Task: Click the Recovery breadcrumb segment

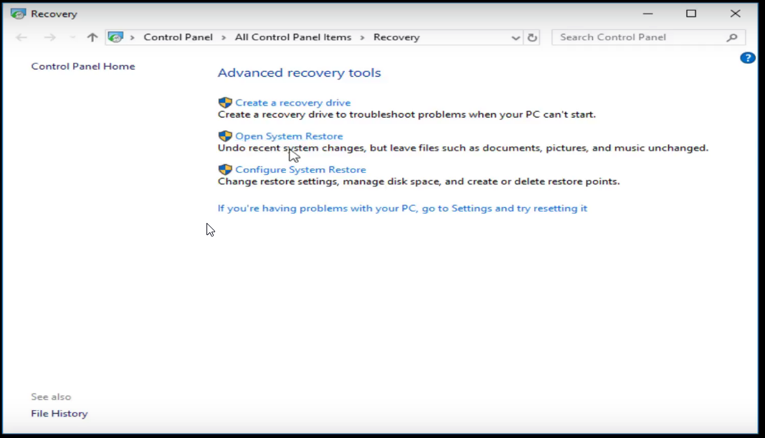Action: coord(396,37)
